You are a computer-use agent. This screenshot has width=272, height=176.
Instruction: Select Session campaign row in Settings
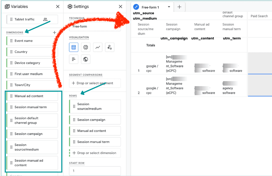(x=95, y=120)
